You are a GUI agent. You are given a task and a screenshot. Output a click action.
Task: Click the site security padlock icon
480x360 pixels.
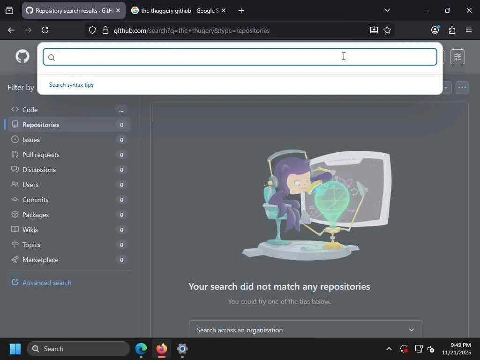click(x=105, y=30)
